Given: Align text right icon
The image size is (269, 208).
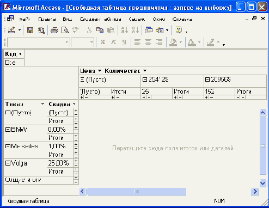Looking at the screenshot, I should click(x=159, y=42).
